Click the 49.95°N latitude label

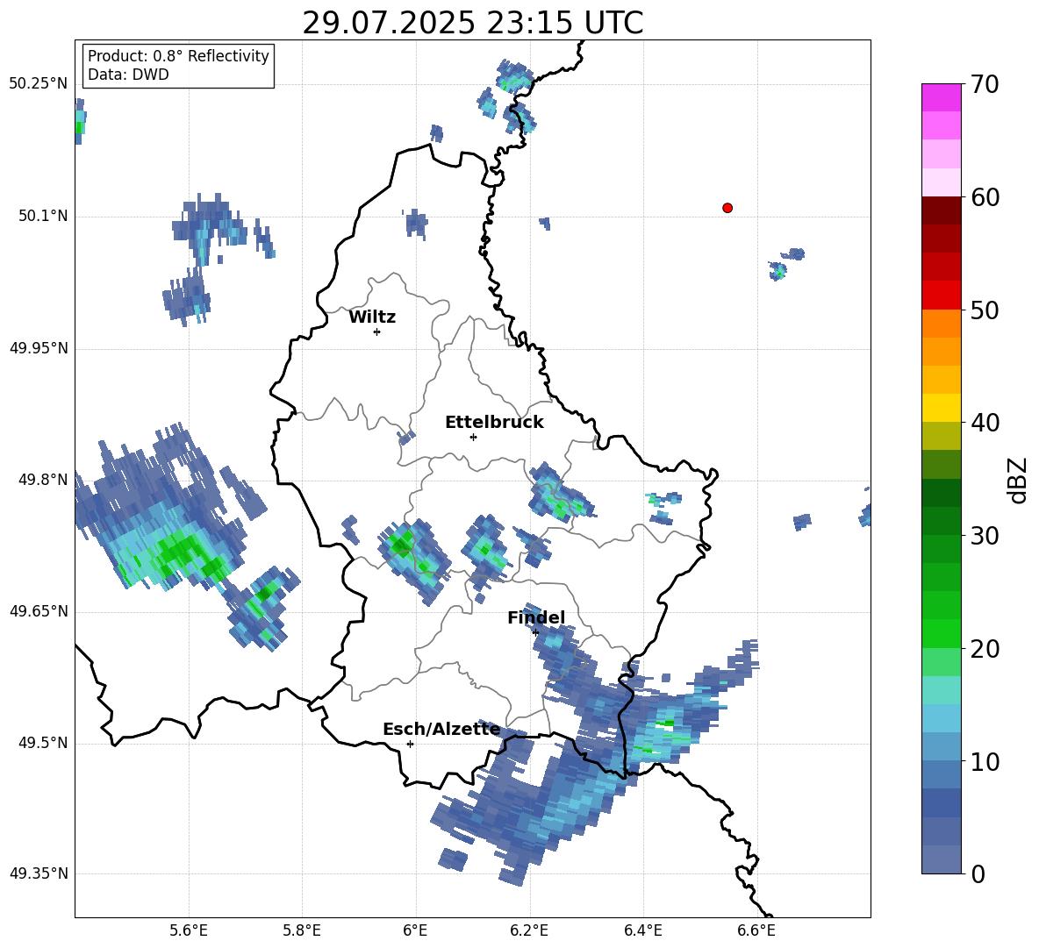(39, 347)
